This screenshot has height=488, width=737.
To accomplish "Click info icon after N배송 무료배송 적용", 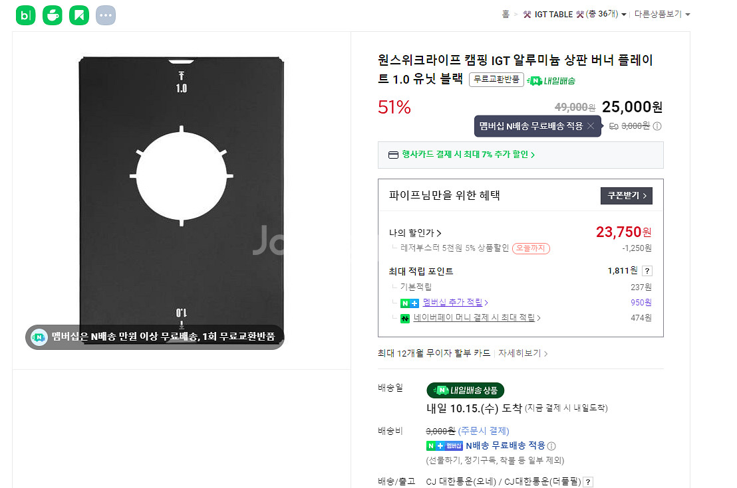I will [x=551, y=446].
